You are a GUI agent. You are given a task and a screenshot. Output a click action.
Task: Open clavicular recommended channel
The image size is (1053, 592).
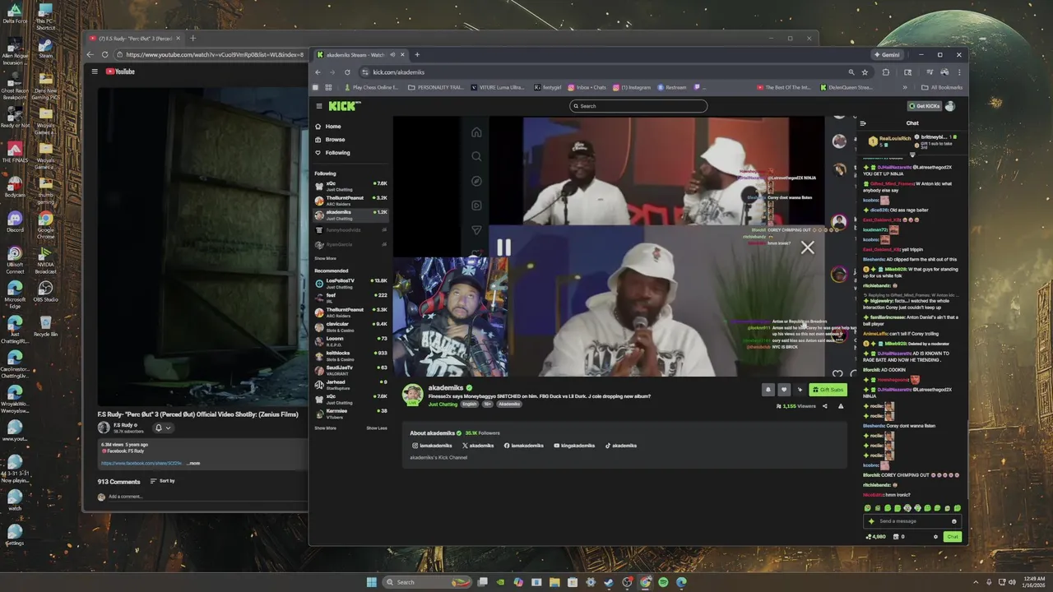click(350, 326)
